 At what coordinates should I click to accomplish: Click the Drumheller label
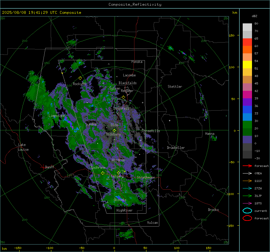176,148
